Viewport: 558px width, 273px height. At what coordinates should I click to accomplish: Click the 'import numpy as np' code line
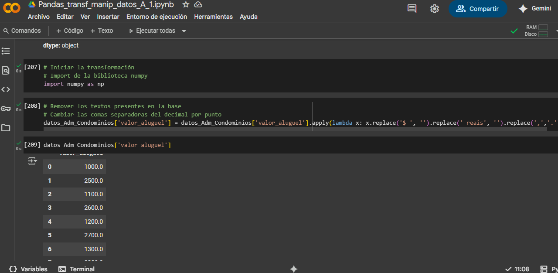[x=74, y=84]
